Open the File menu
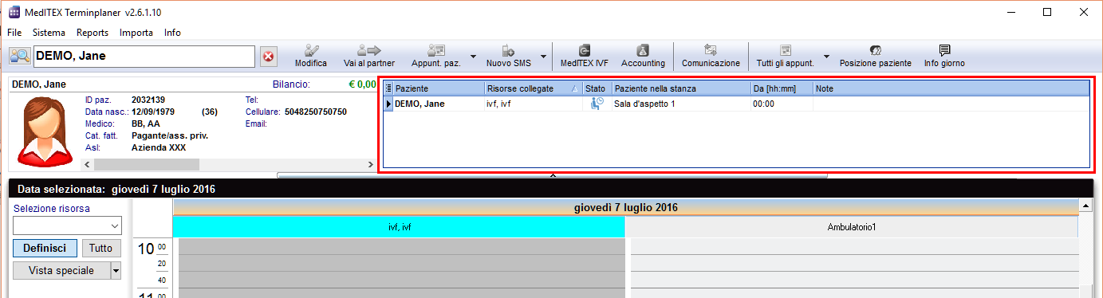 click(14, 33)
